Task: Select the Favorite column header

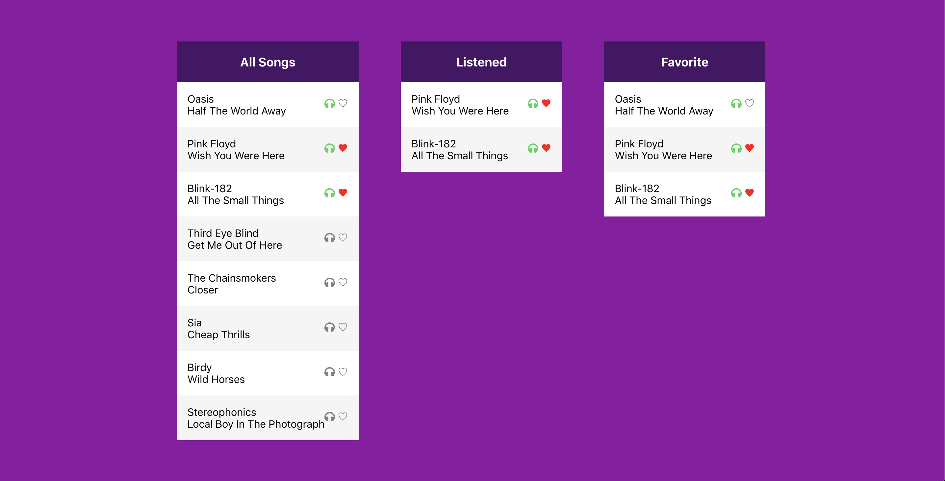Action: (684, 62)
